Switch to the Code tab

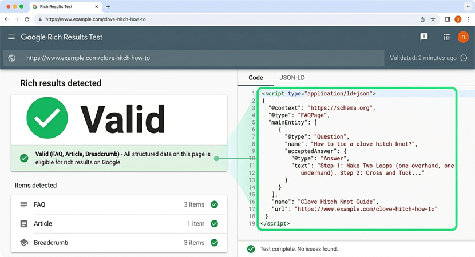tap(256, 78)
